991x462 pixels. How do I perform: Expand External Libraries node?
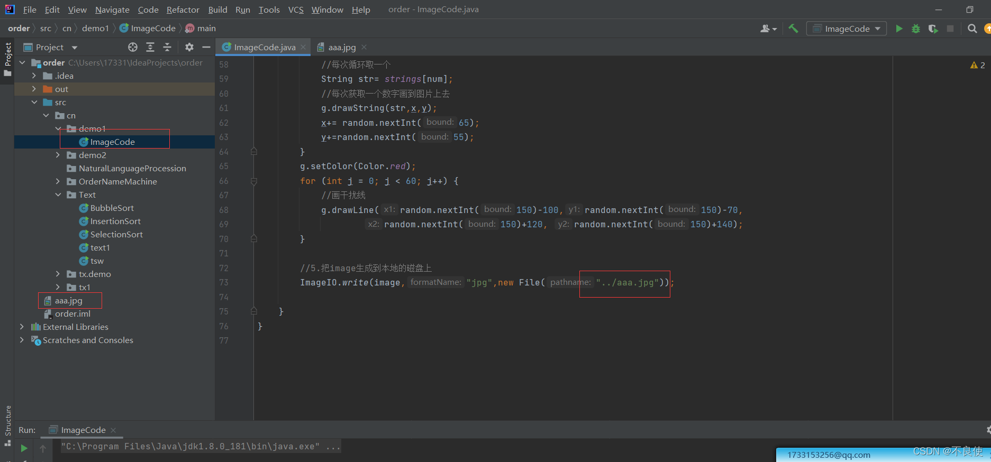(x=22, y=327)
